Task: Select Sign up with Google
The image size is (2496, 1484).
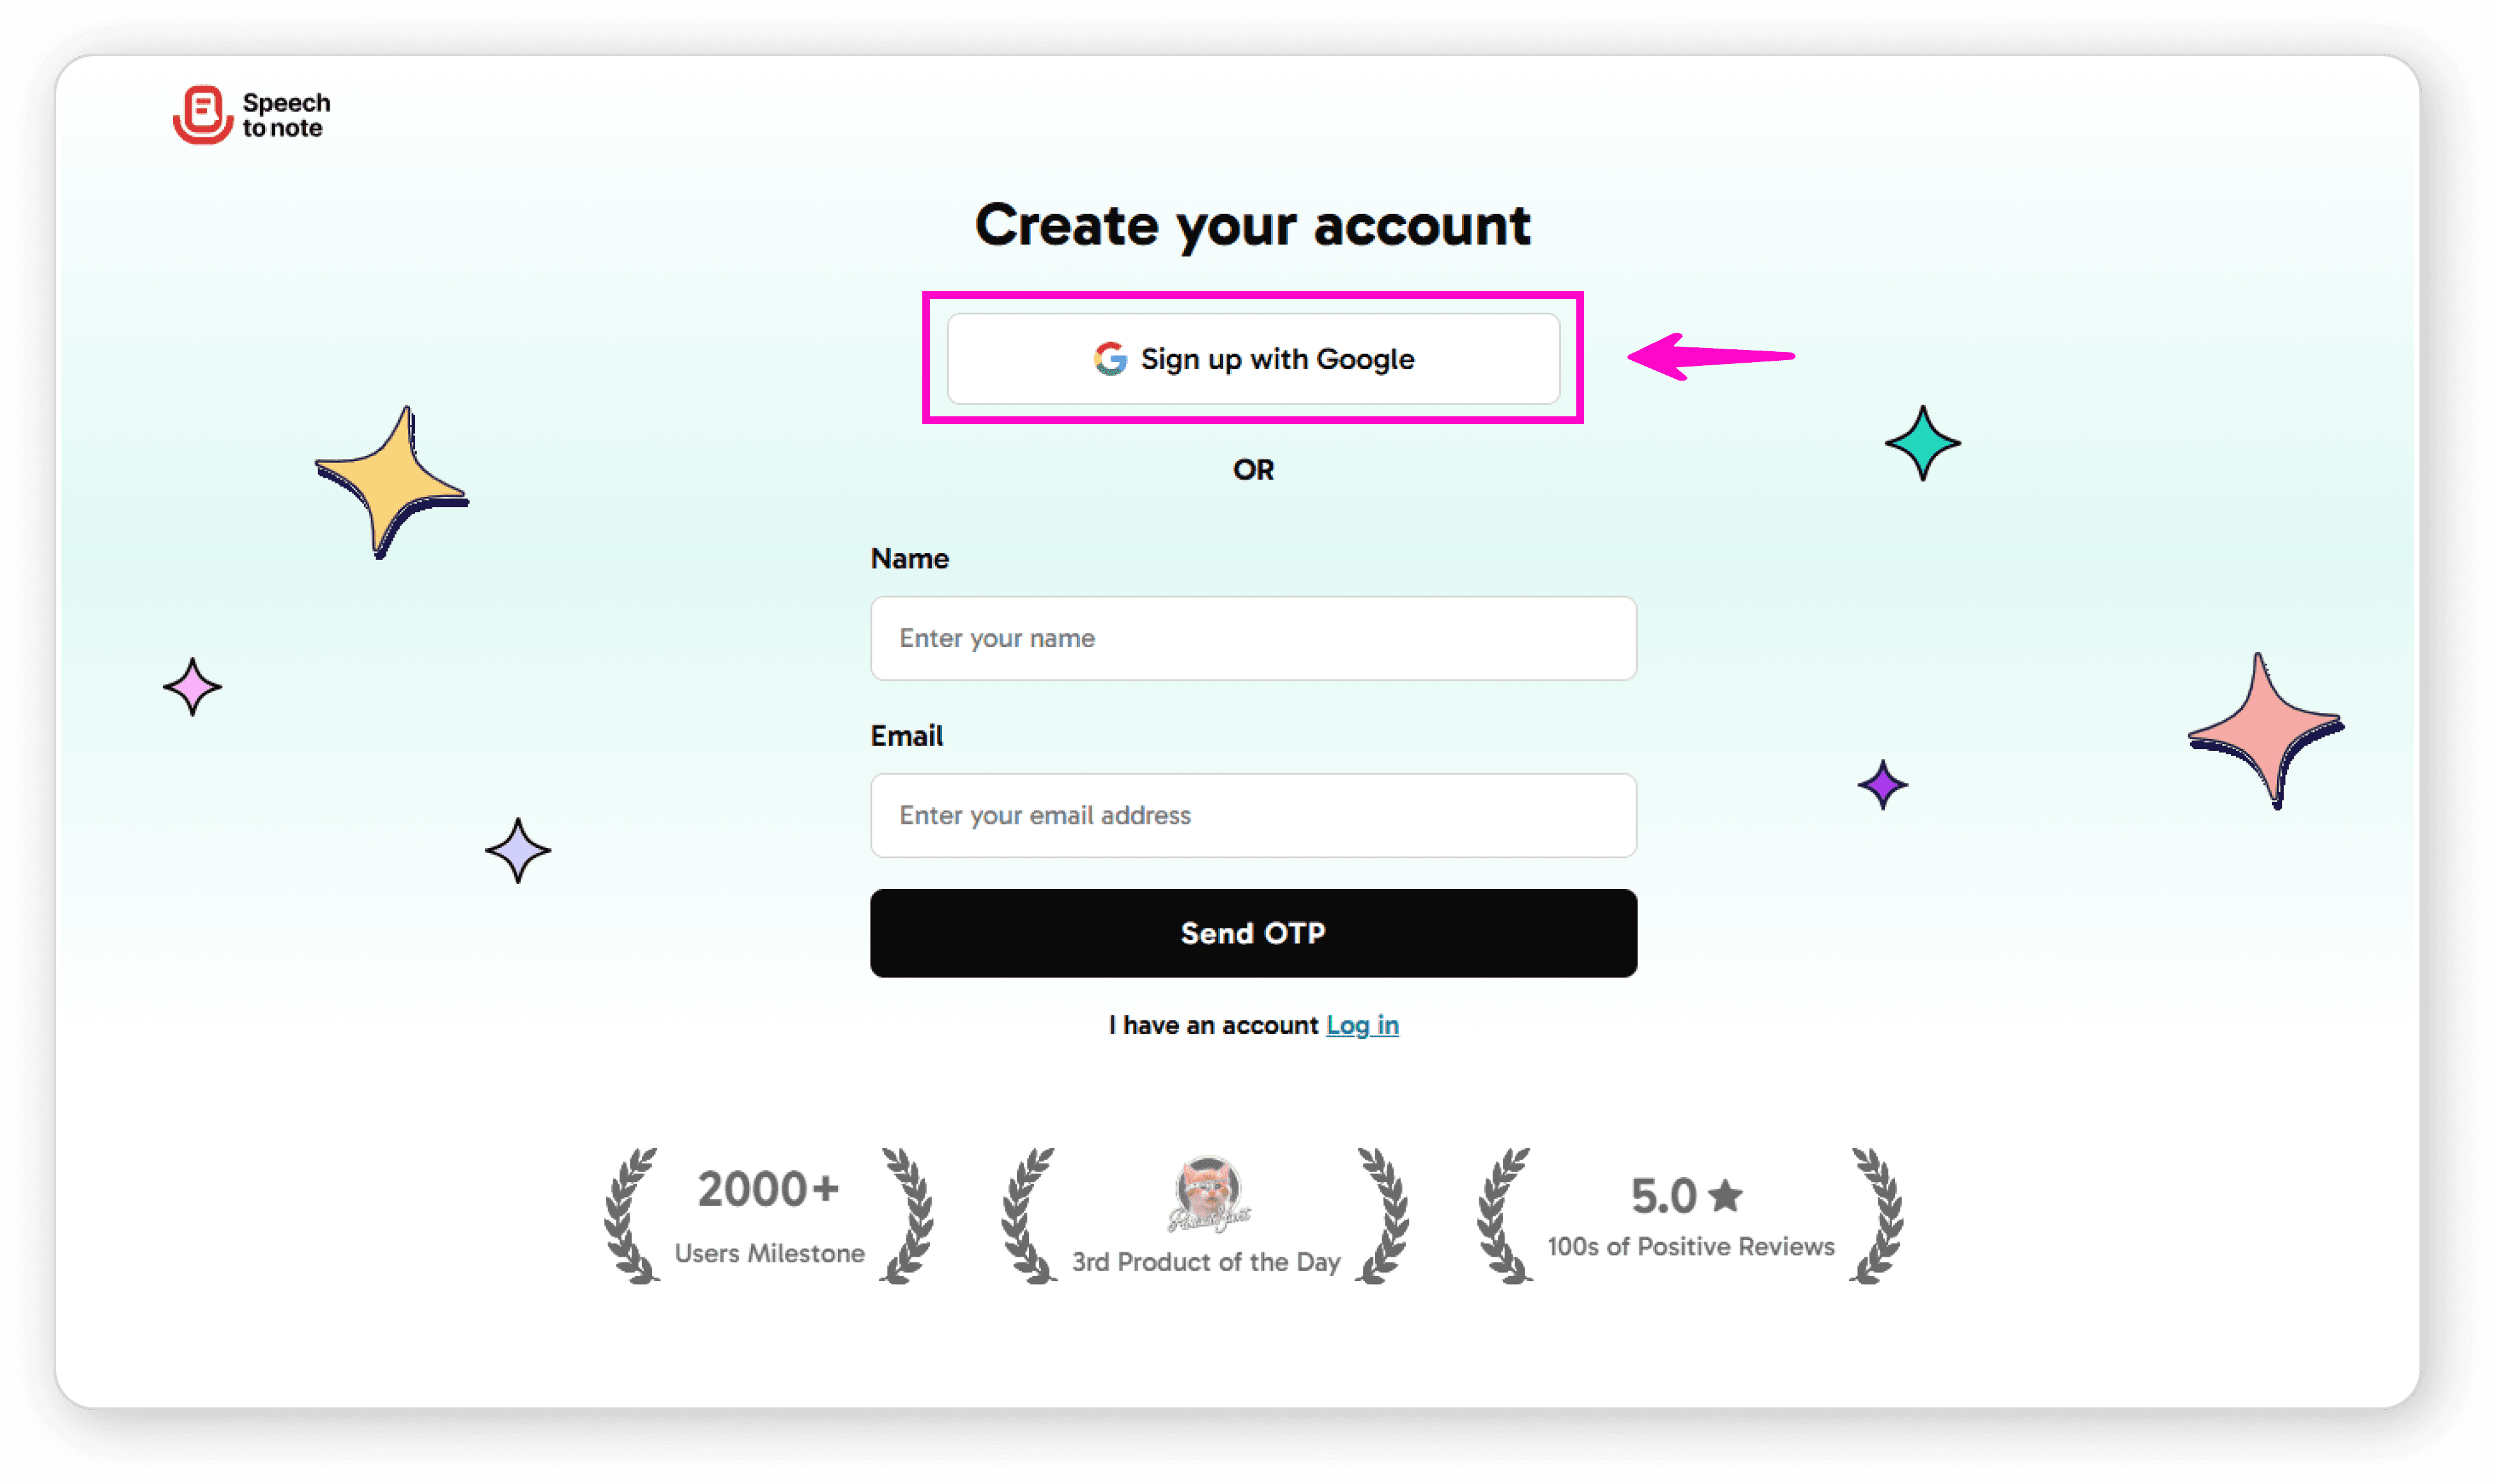Action: click(x=1253, y=359)
